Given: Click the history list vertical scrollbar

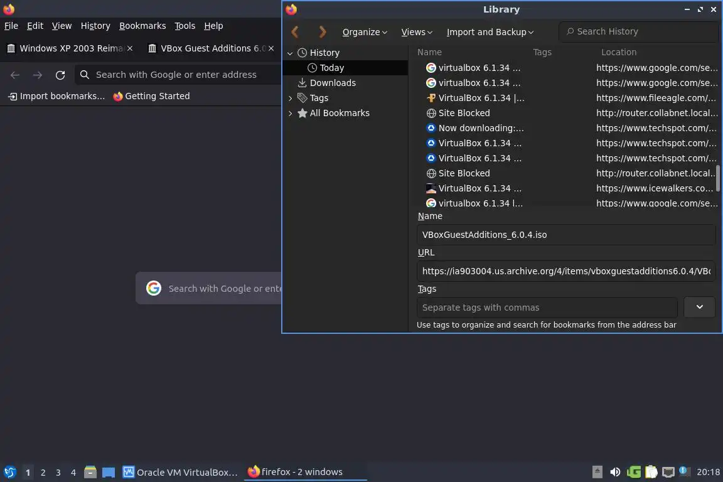Looking at the screenshot, I should [717, 178].
